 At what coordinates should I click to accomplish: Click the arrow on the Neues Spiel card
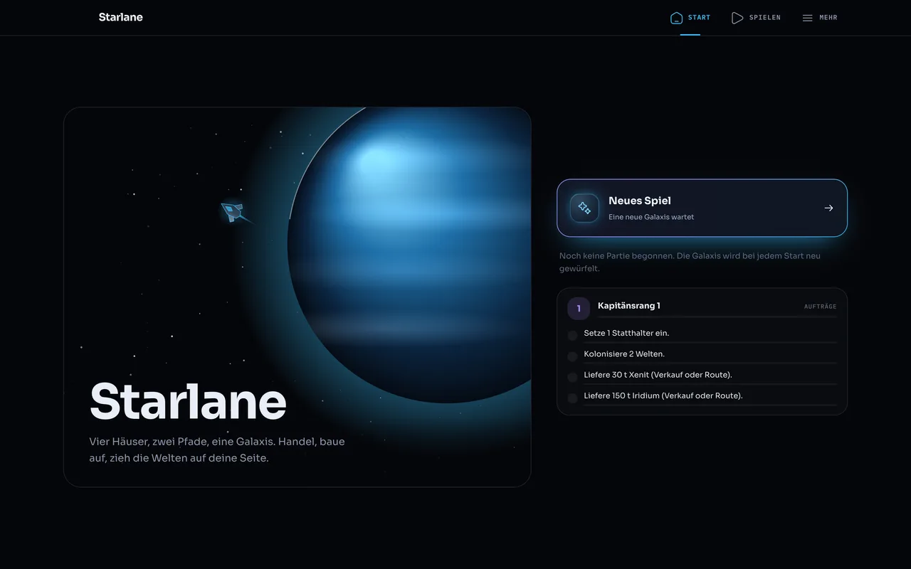828,208
